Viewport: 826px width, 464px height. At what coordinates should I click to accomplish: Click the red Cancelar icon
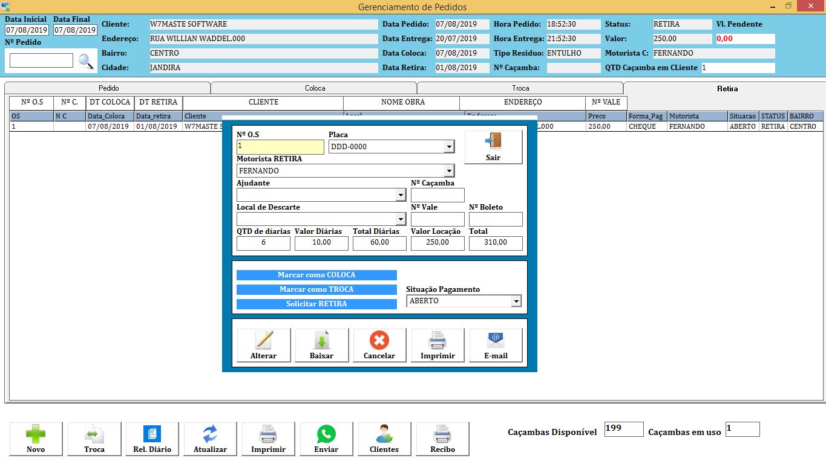click(x=379, y=341)
